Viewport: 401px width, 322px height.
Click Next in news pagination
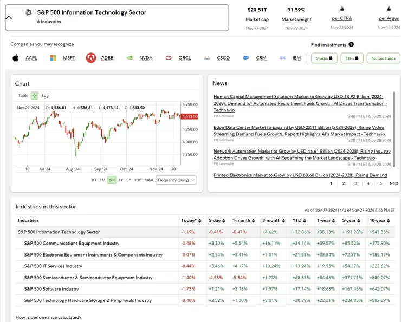[393, 183]
